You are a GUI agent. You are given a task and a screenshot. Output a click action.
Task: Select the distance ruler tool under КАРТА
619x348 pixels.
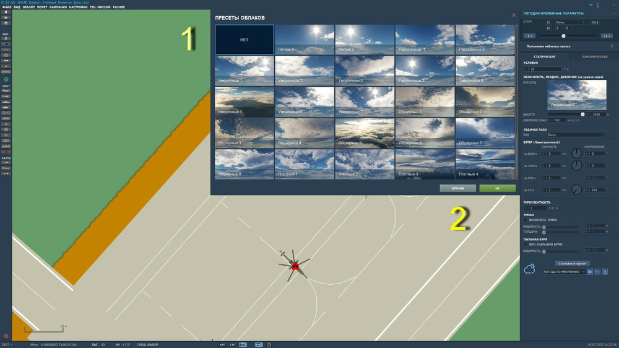point(6,173)
